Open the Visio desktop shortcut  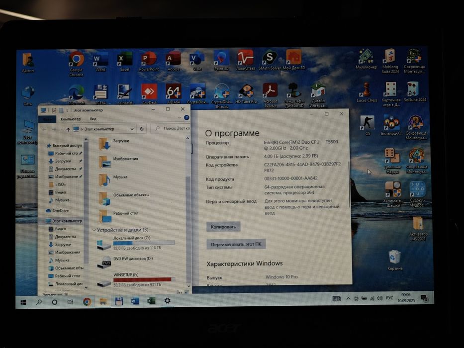[197, 61]
